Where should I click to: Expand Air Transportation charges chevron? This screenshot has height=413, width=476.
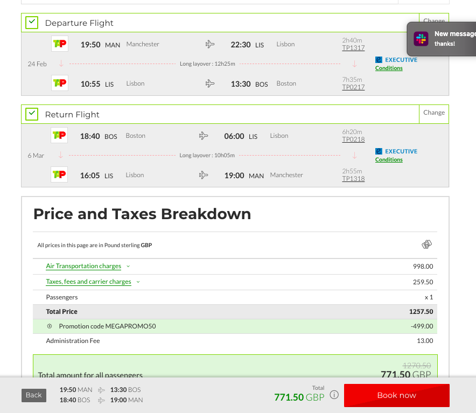tap(128, 267)
